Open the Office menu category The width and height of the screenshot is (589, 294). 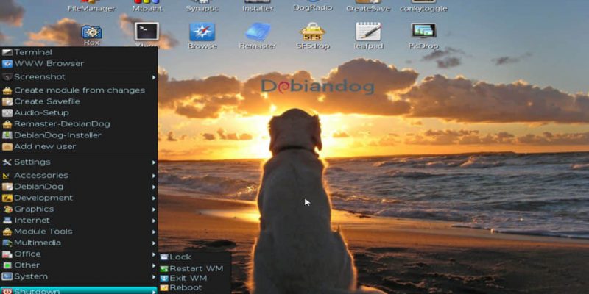(79, 254)
